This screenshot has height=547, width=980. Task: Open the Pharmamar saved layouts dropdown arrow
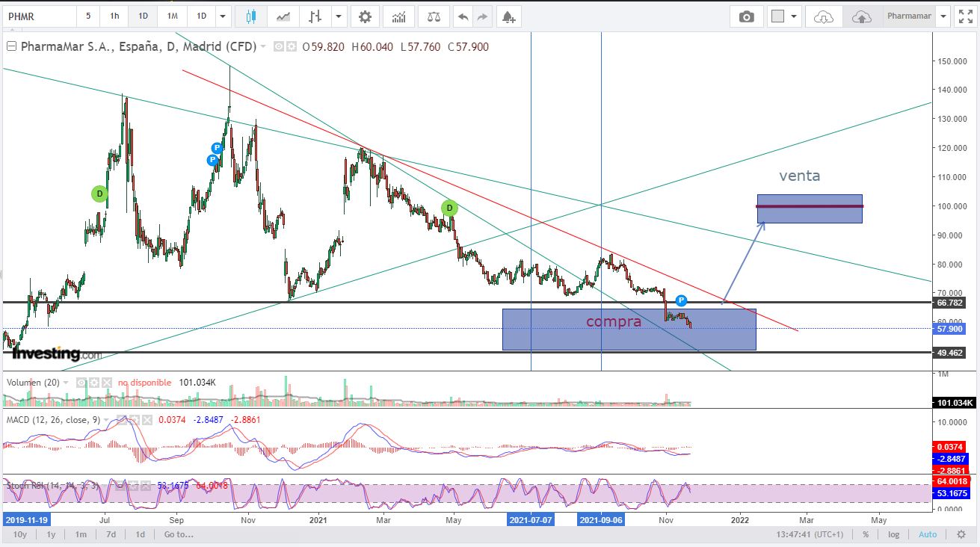[943, 16]
